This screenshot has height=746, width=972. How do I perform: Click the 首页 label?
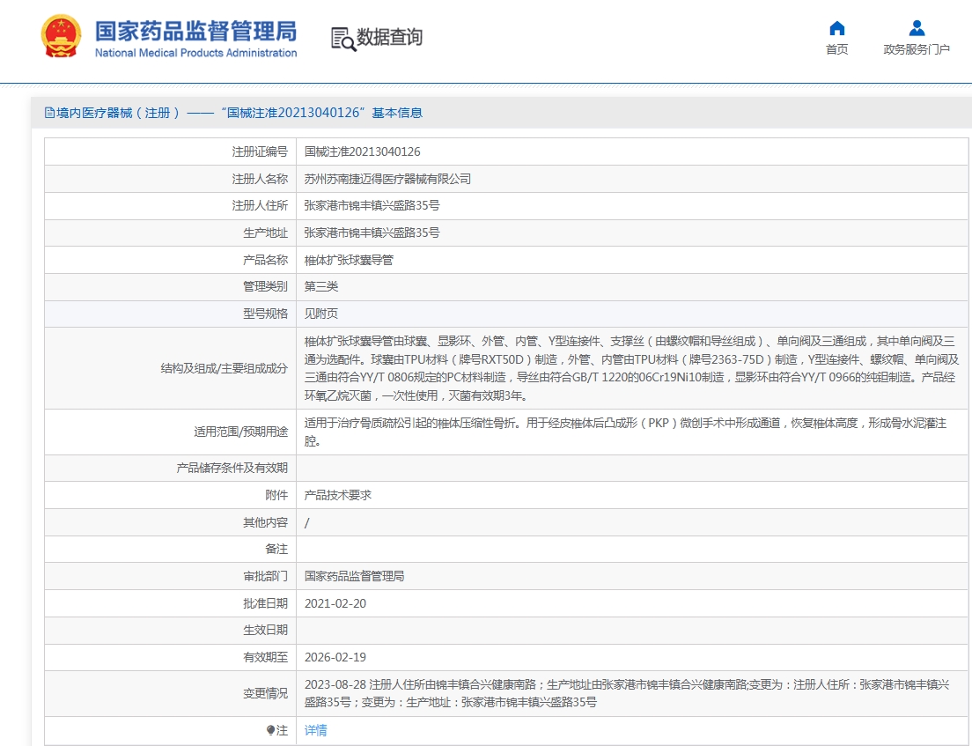[x=837, y=49]
